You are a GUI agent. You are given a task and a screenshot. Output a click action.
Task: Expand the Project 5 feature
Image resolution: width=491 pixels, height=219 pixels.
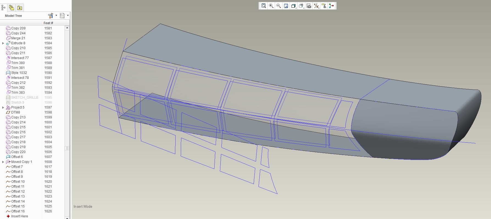point(3,107)
